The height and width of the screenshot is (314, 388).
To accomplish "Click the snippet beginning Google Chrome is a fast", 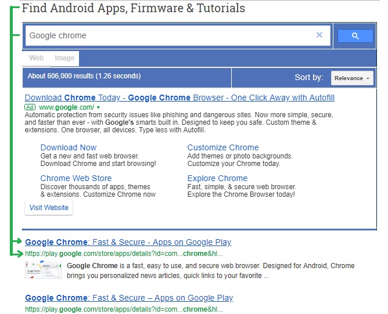I will point(211,270).
